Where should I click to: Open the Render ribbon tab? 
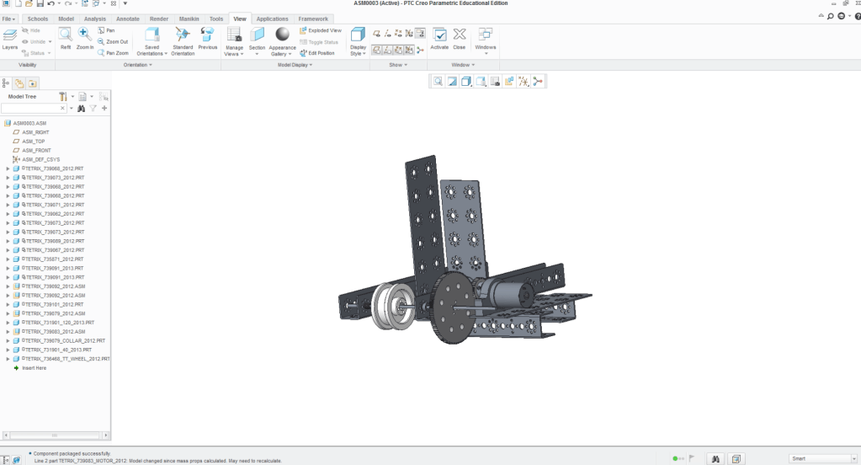pos(158,18)
